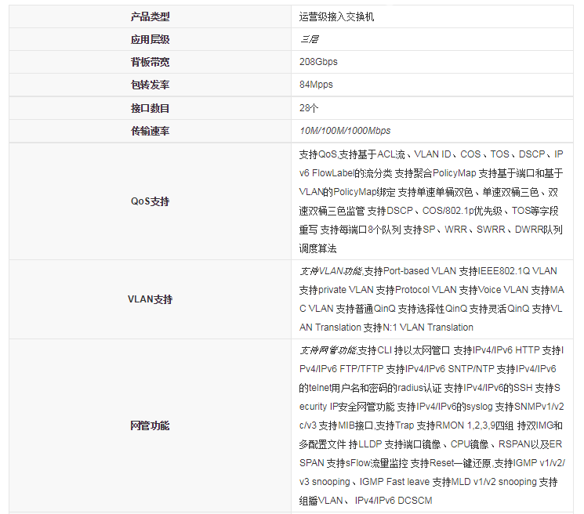
Task: Click the '应用层级' row header
Action: (x=150, y=39)
